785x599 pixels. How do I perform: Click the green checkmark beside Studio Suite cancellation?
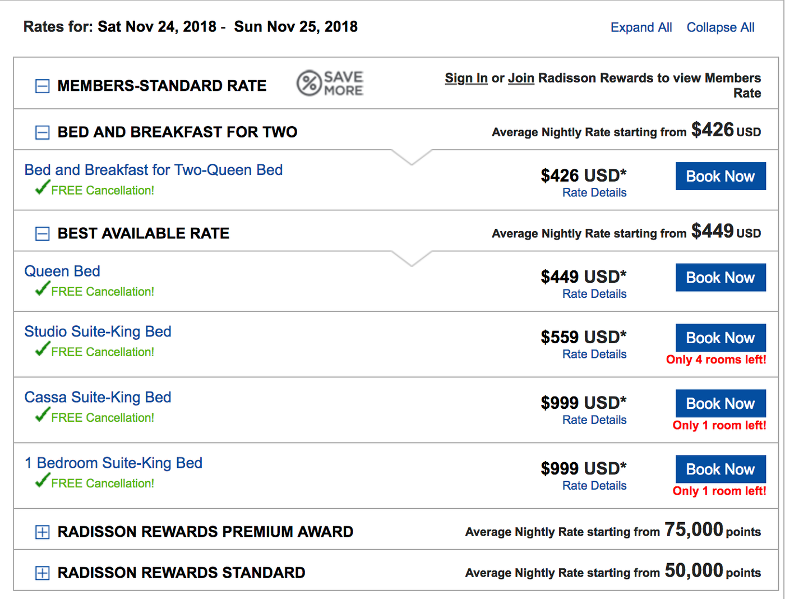tap(40, 349)
